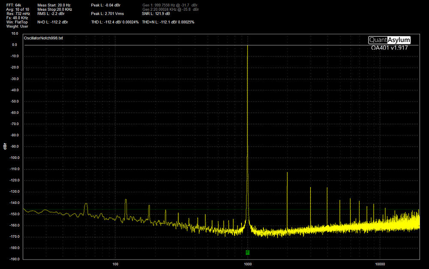Click the Win: FlatTop window readout
The image size is (429, 269).
(17, 22)
